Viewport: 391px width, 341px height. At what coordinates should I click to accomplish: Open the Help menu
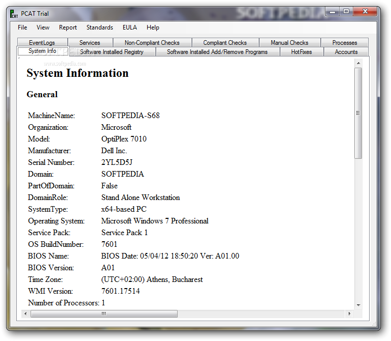pos(153,27)
